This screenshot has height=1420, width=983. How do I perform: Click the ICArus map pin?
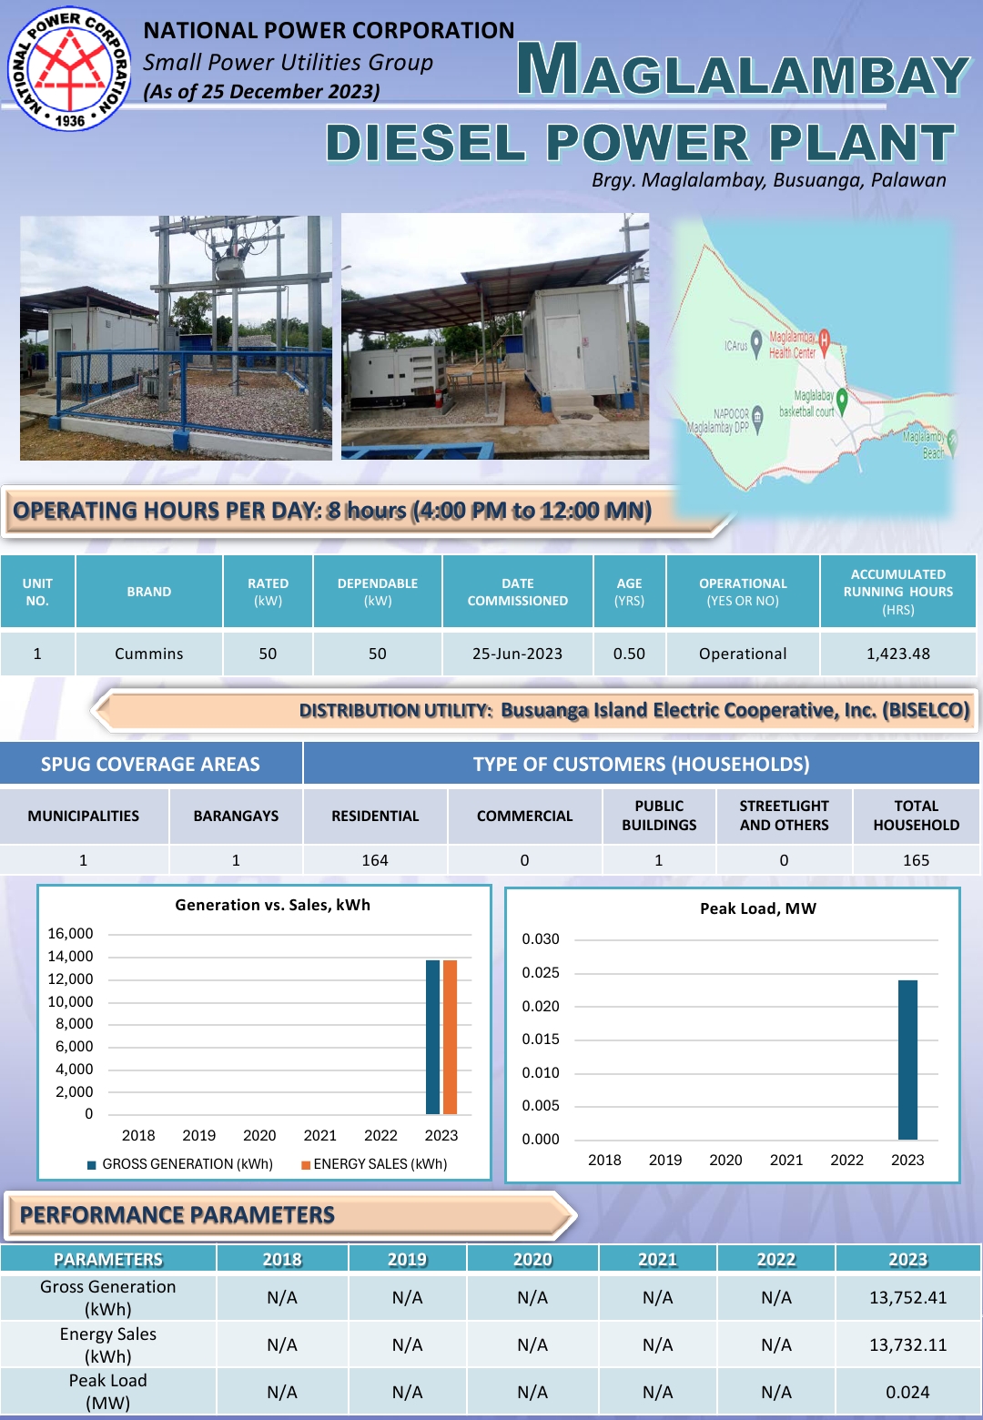pyautogui.click(x=756, y=342)
